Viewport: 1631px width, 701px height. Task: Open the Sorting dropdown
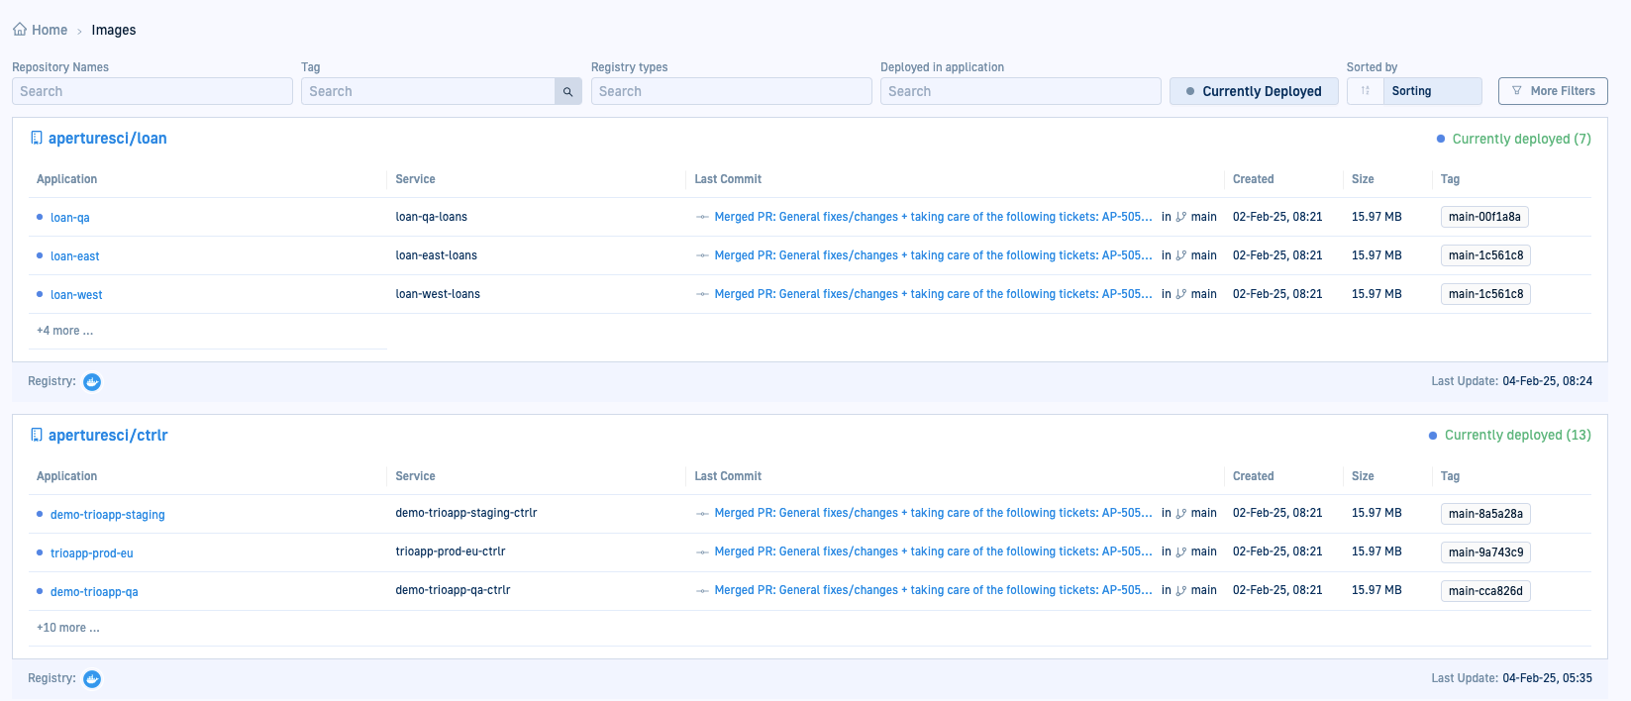point(1432,91)
